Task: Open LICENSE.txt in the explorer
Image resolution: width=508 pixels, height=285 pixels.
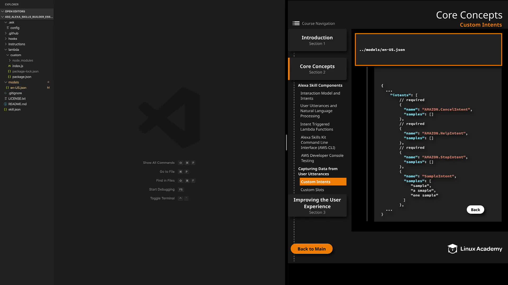Action: (x=17, y=99)
